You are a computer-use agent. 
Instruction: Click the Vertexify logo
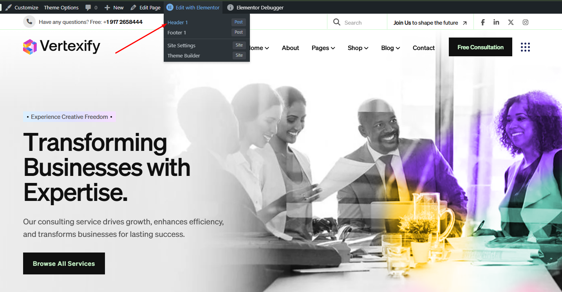(x=61, y=47)
